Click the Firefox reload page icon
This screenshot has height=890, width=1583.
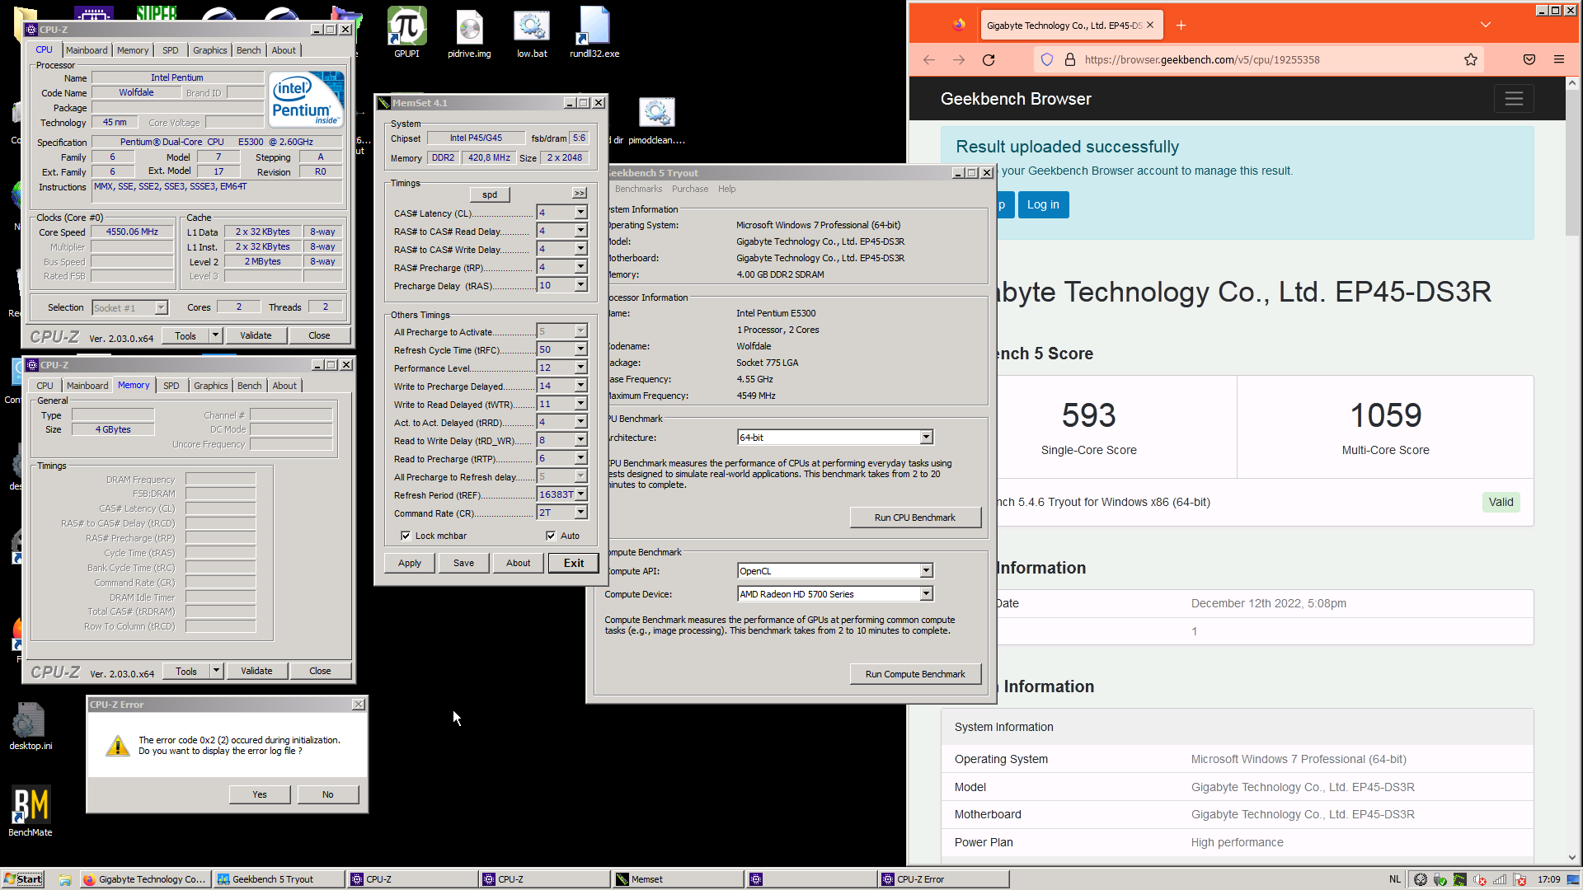(x=989, y=59)
